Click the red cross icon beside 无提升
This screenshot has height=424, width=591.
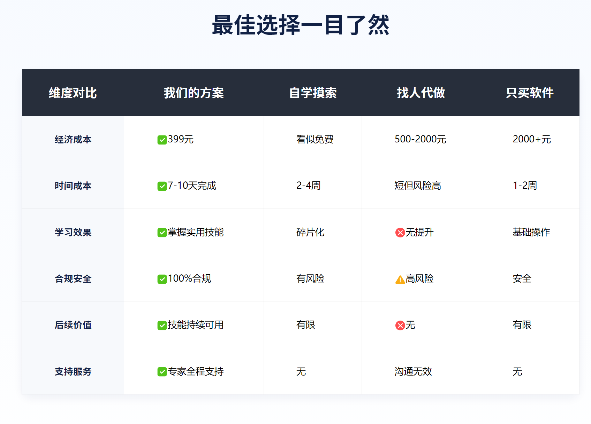pyautogui.click(x=400, y=233)
